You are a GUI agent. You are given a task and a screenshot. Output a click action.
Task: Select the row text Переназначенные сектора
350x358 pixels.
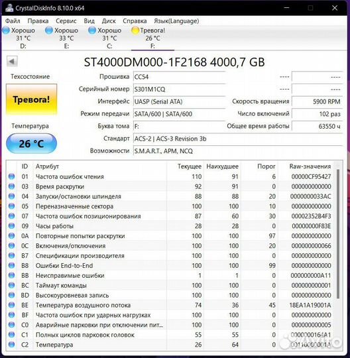74,206
